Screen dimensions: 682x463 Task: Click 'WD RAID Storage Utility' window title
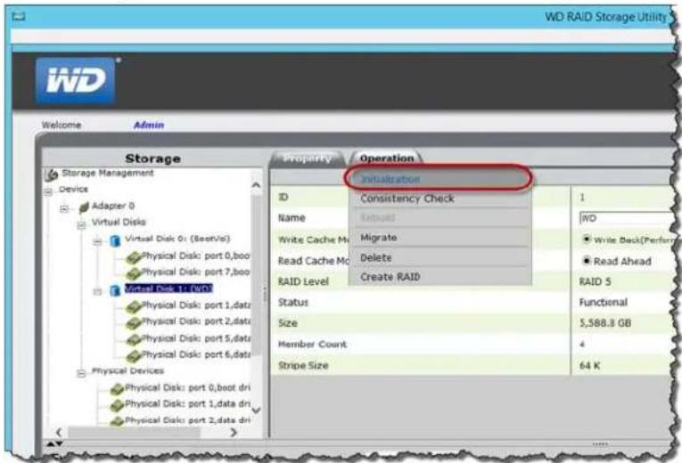click(x=605, y=17)
